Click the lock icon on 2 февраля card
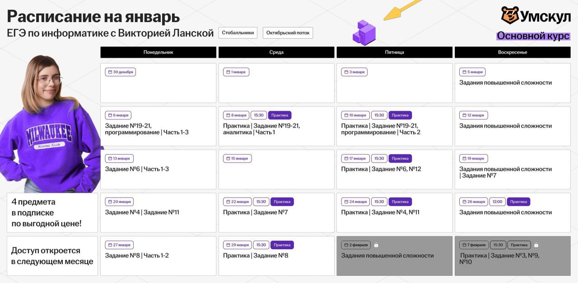Screen dimensions: 578x283 point(376,245)
